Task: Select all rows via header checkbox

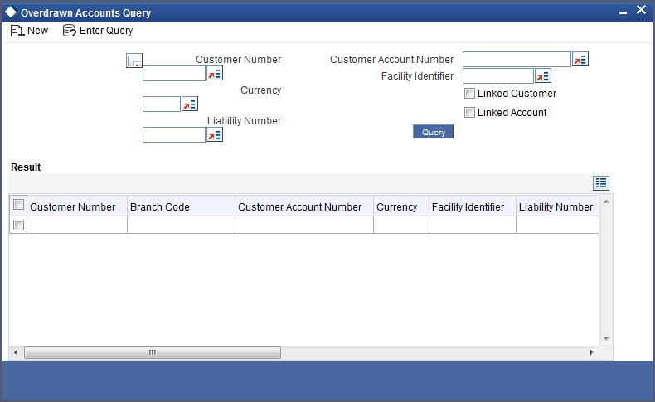Action: pyautogui.click(x=18, y=205)
